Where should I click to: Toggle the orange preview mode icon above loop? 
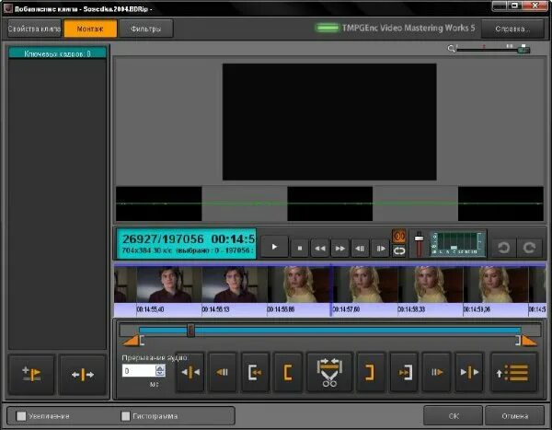tap(399, 236)
